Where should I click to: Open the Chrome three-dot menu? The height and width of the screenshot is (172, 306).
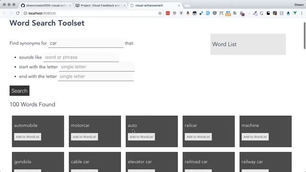pos(302,13)
